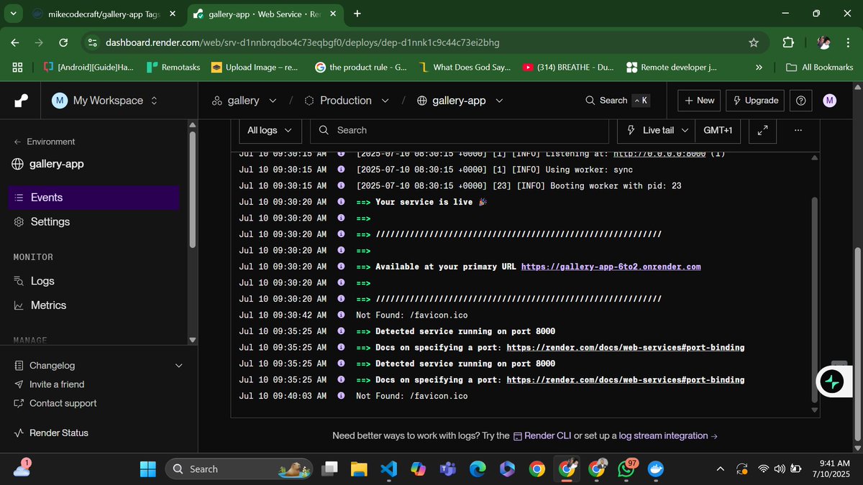Viewport: 863px width, 485px height.
Task: Click the fullscreen expand logs icon
Action: (763, 130)
